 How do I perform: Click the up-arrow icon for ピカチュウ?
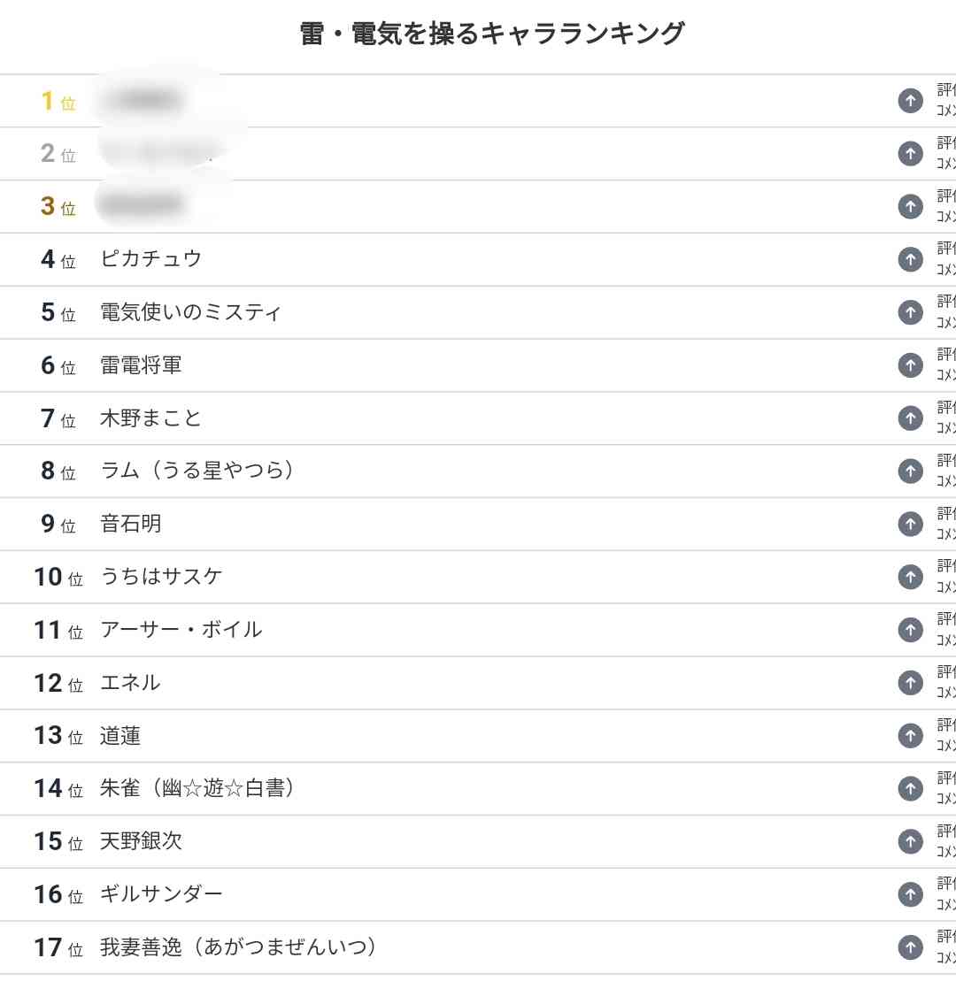pos(910,260)
